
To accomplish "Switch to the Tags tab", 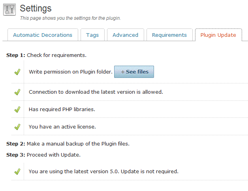I will [x=92, y=35].
